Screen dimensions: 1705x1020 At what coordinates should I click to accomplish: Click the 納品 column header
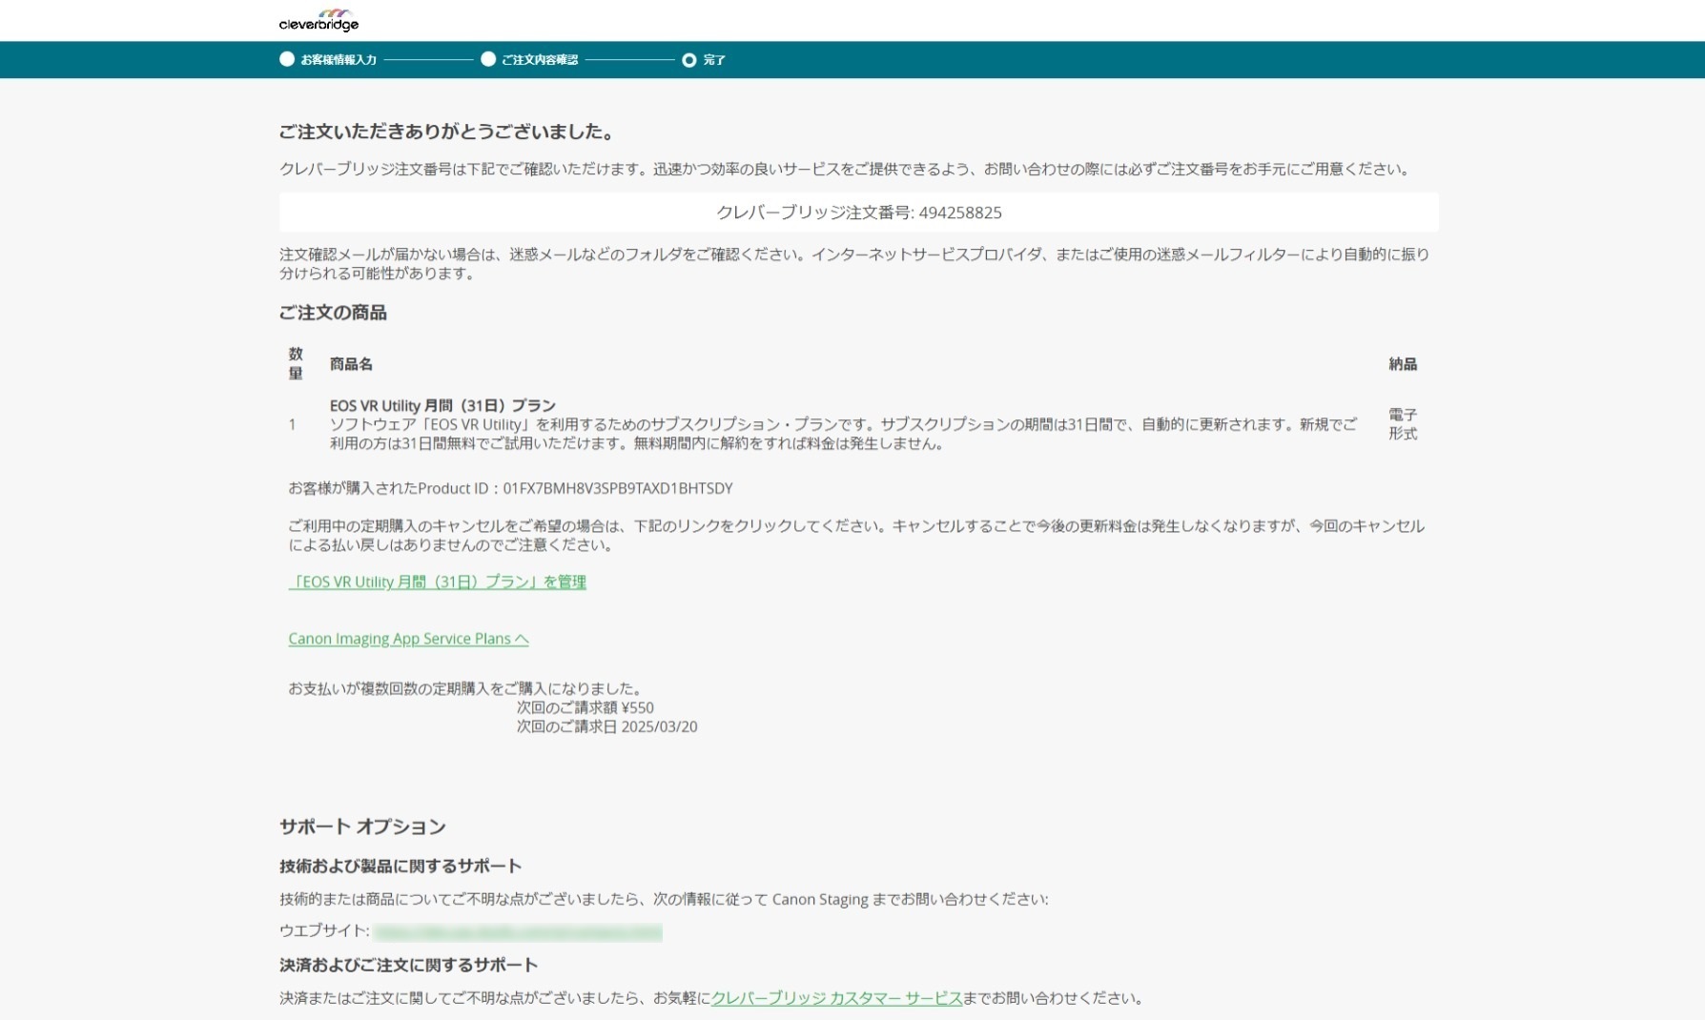coord(1403,364)
